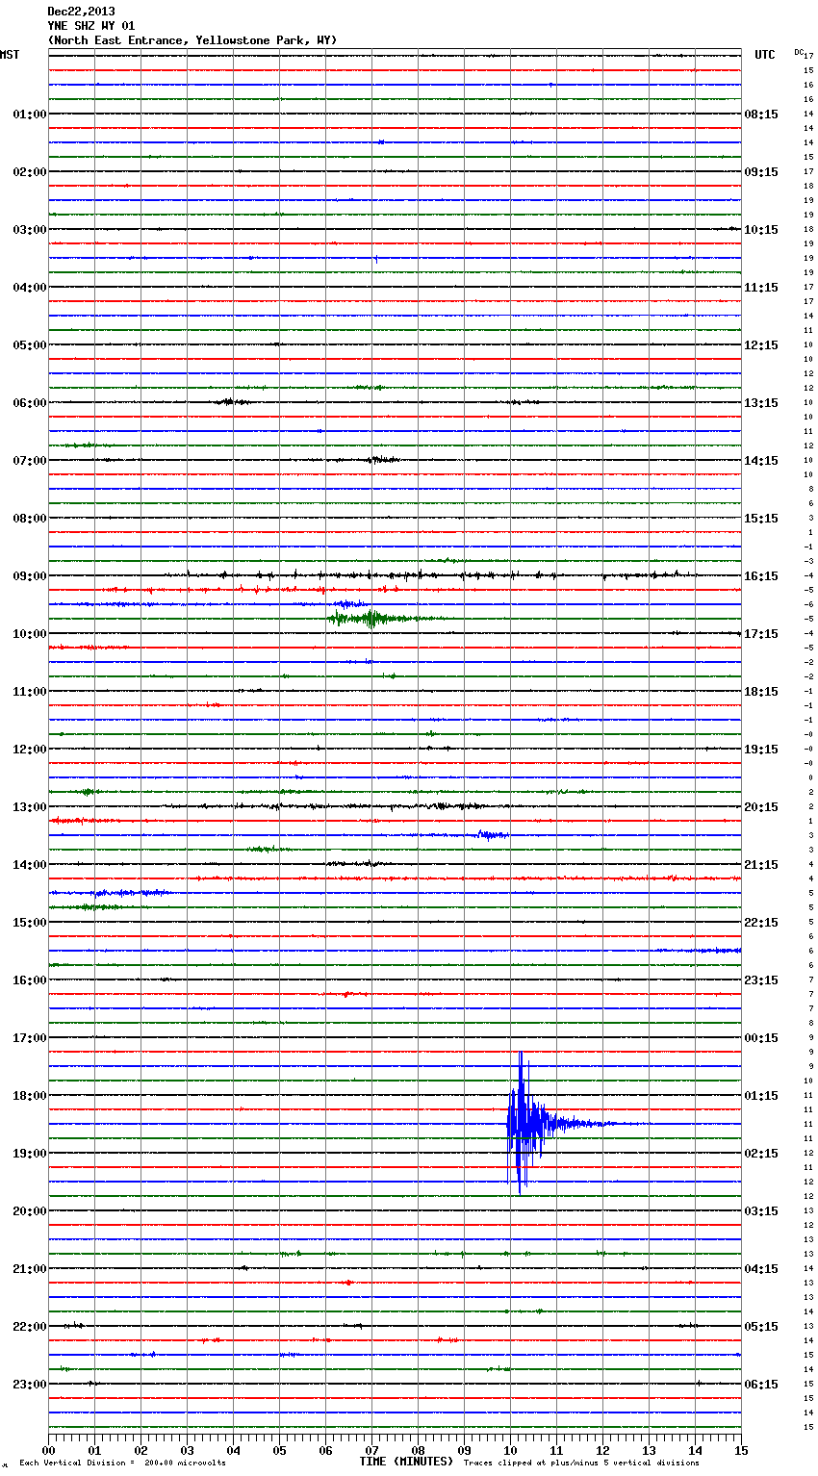Select the 01:15 UTC time label
This screenshot has width=818, height=1476.
pos(761,1096)
